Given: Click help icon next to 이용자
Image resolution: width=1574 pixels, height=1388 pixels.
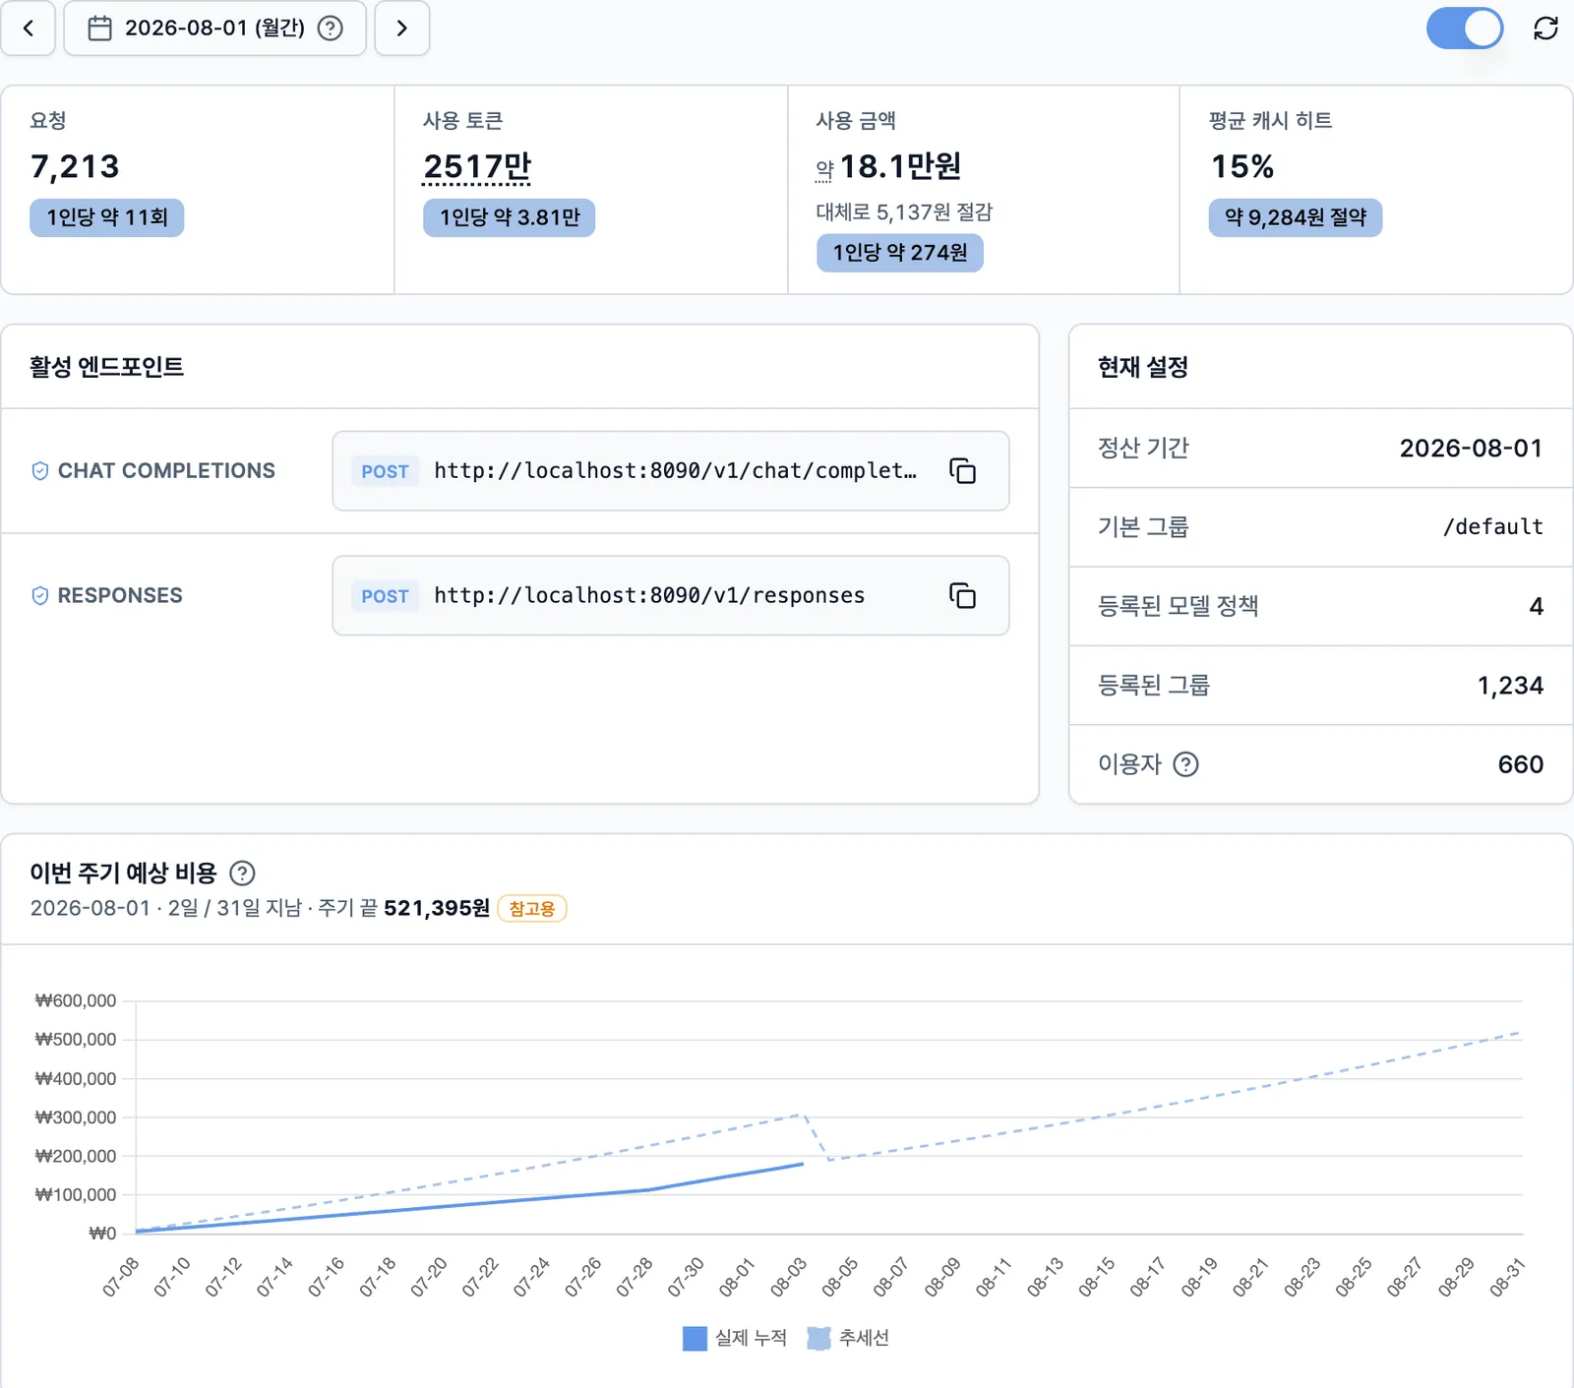Looking at the screenshot, I should 1186,764.
